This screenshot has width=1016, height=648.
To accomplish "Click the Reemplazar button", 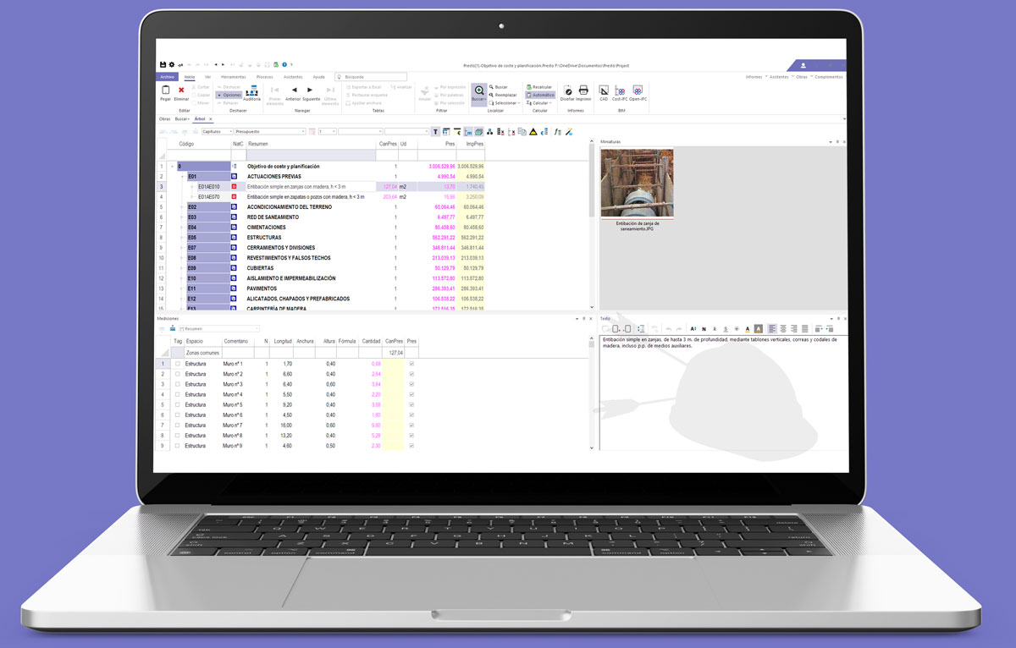I will (x=505, y=95).
